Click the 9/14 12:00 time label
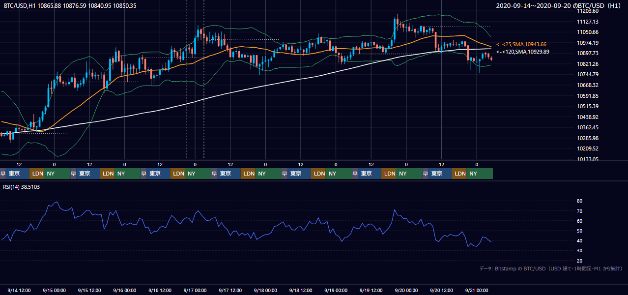 click(x=19, y=290)
